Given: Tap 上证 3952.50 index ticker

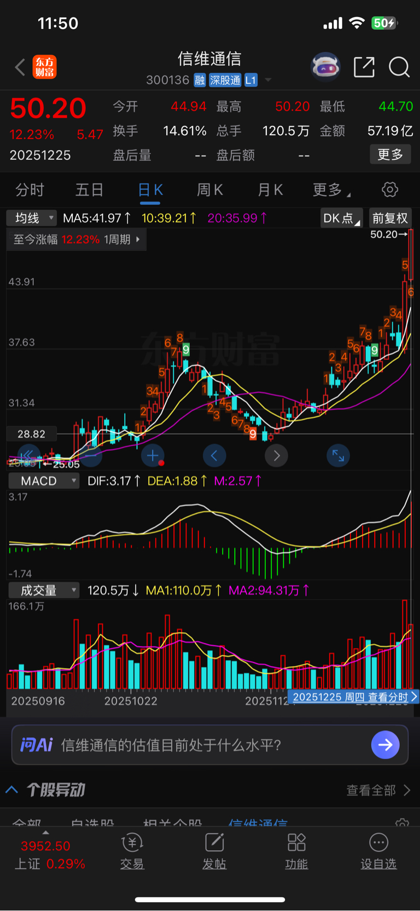Looking at the screenshot, I should point(49,855).
